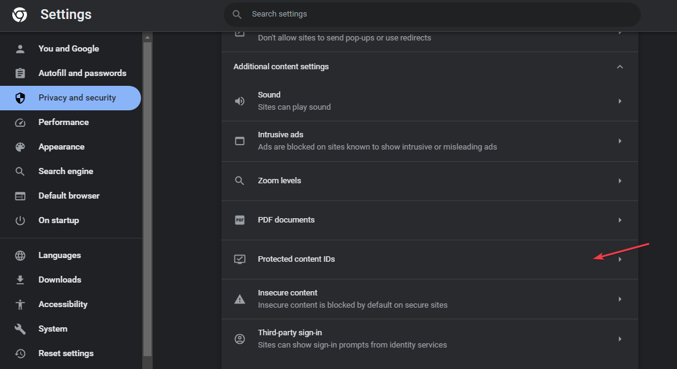This screenshot has height=369, width=677.
Task: Click the Settings page title
Action: [x=66, y=15]
